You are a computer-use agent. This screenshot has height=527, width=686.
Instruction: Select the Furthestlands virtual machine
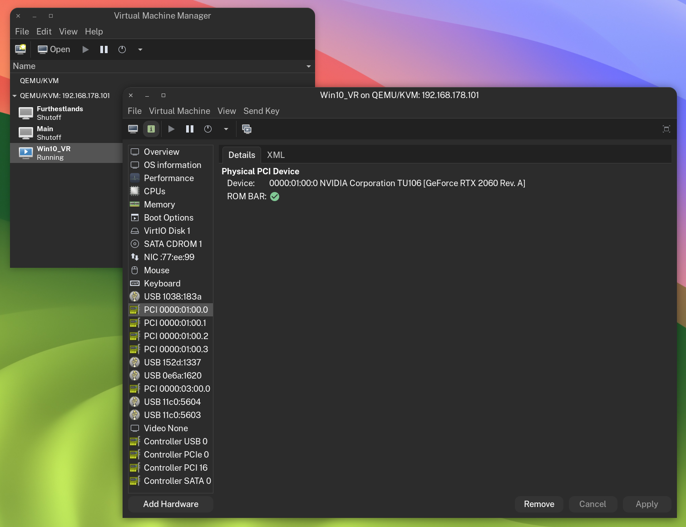pyautogui.click(x=59, y=113)
